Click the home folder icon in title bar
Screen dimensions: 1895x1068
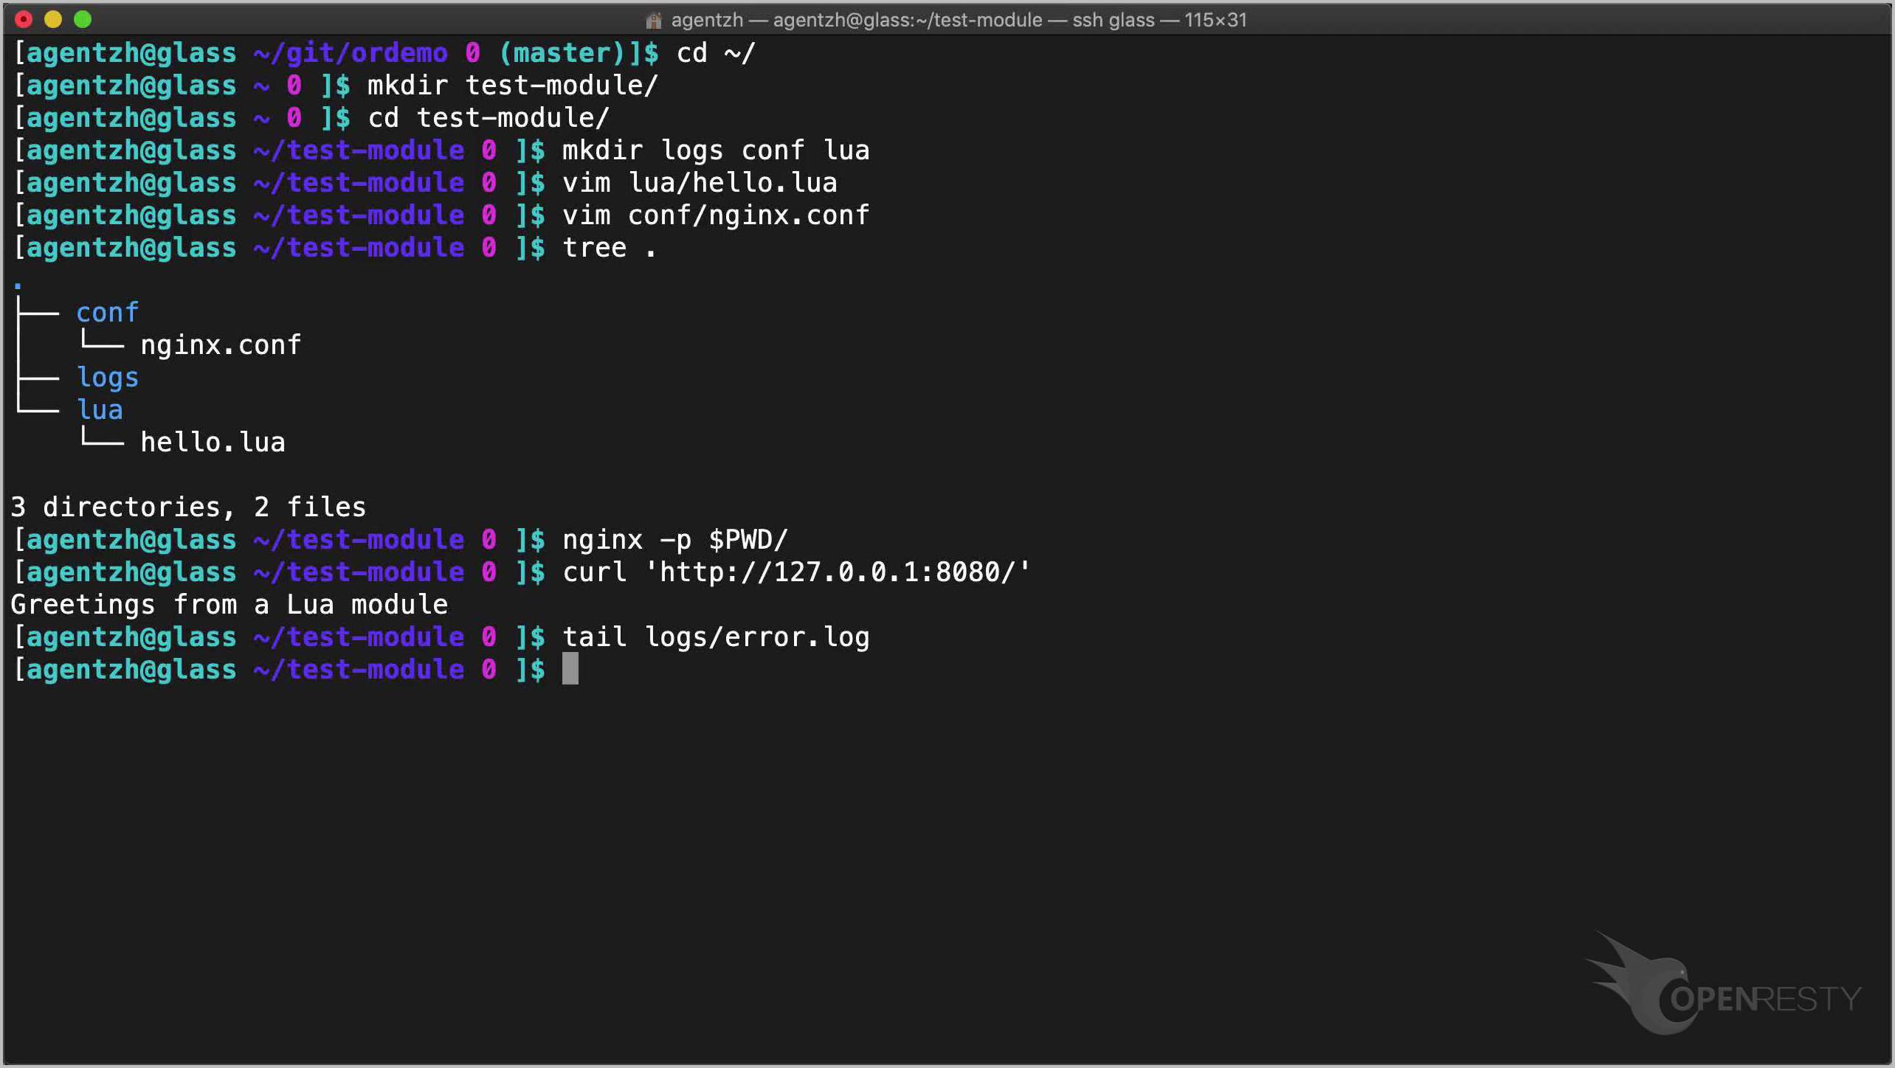point(653,20)
